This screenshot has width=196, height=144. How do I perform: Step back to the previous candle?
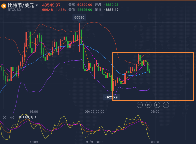tap(148, 105)
